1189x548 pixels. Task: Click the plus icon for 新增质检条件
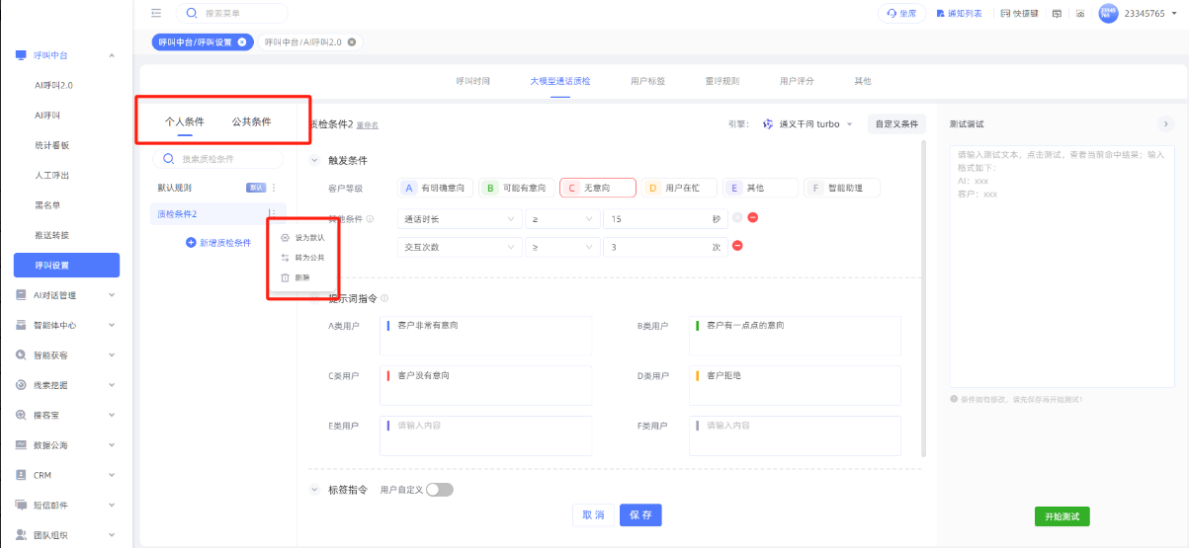tap(191, 243)
